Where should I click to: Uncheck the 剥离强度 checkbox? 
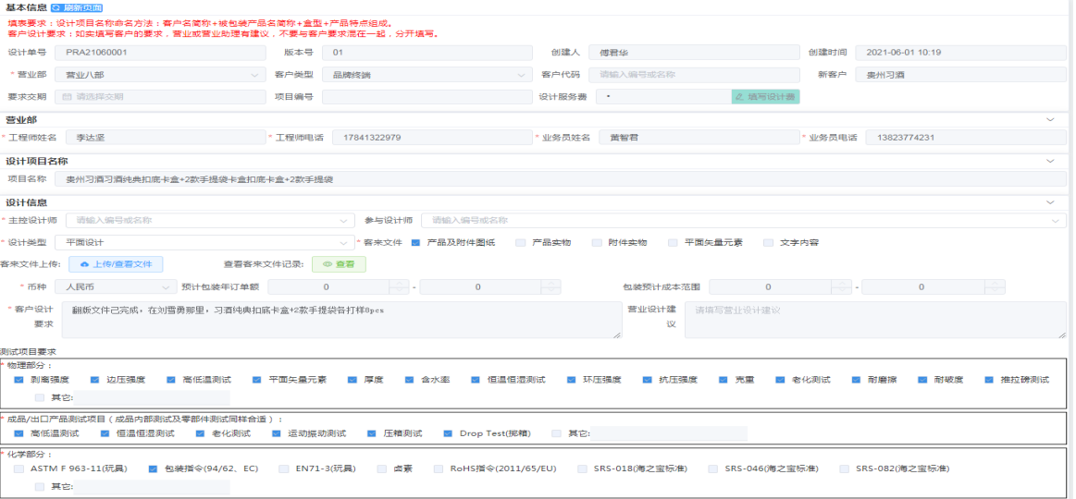point(19,379)
